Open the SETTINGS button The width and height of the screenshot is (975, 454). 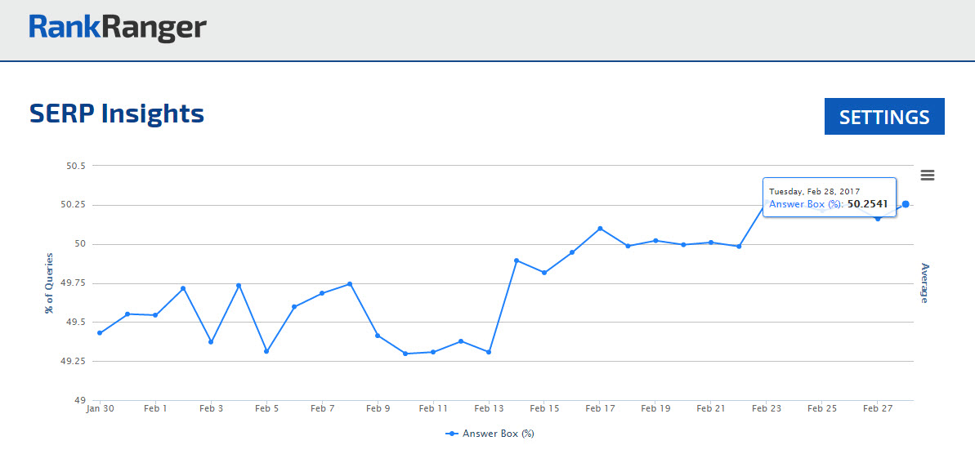pyautogui.click(x=884, y=117)
